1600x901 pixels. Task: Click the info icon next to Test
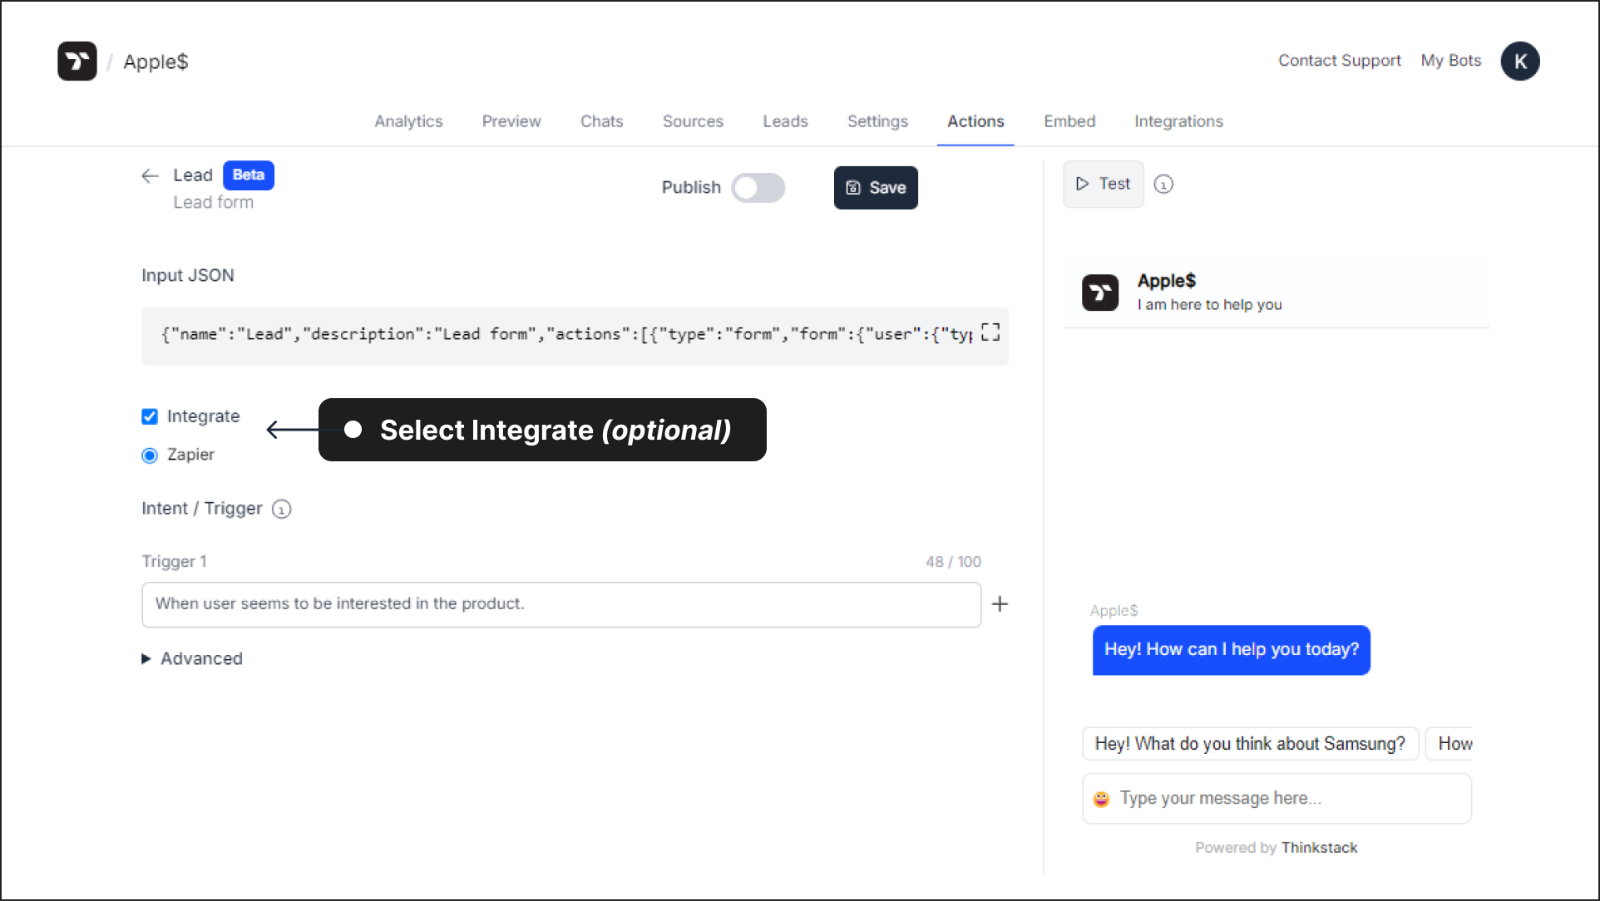coord(1163,185)
